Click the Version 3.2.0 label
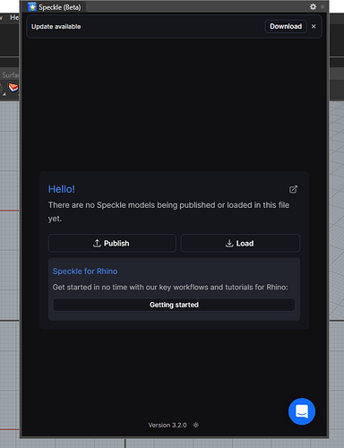The height and width of the screenshot is (448, 344). pyautogui.click(x=168, y=425)
